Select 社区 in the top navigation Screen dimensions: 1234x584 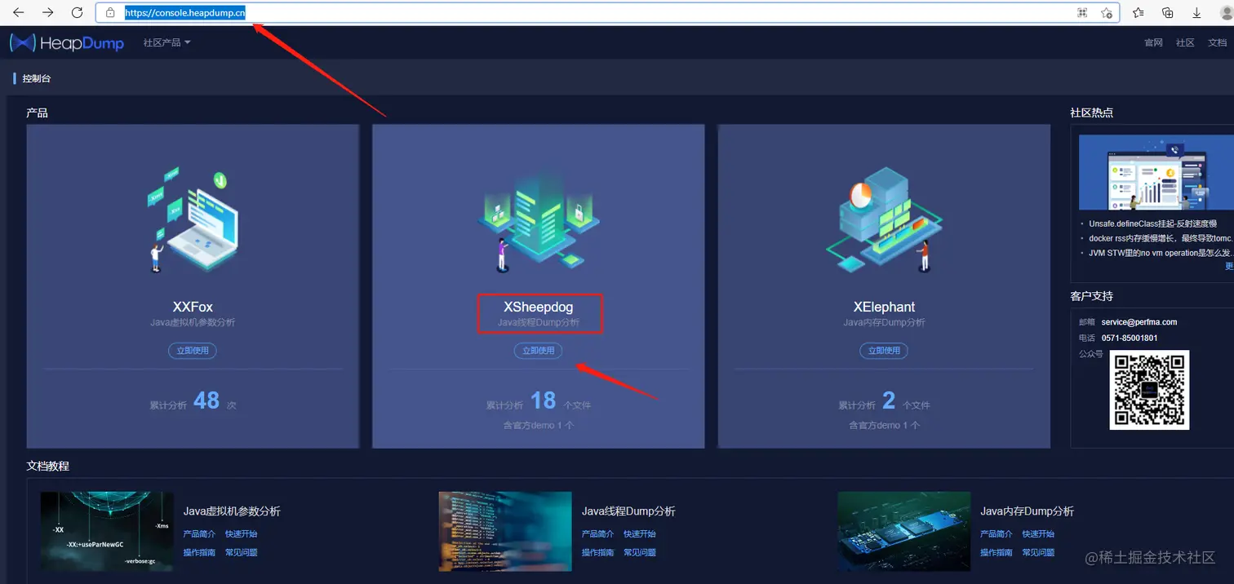click(x=1185, y=42)
